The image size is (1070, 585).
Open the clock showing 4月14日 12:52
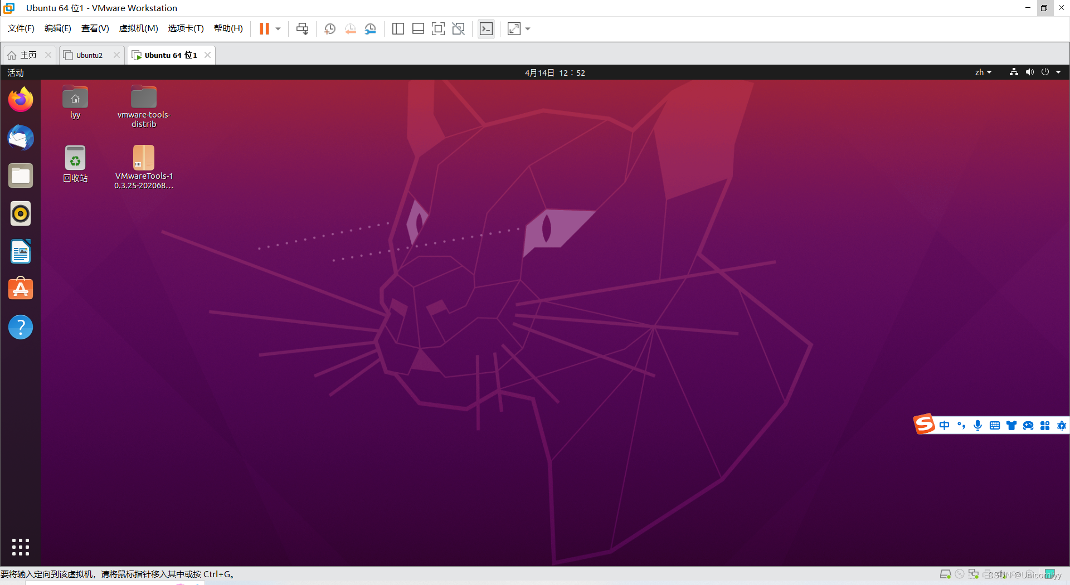coord(555,73)
